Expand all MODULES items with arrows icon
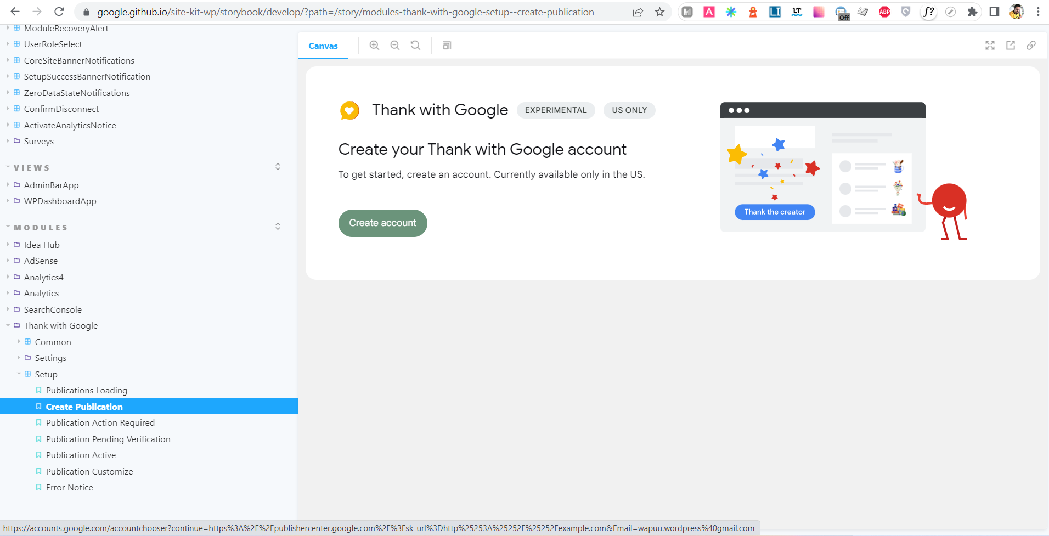The height and width of the screenshot is (536, 1049). click(278, 227)
